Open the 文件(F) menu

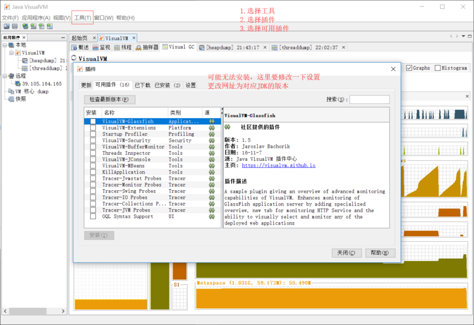10,18
